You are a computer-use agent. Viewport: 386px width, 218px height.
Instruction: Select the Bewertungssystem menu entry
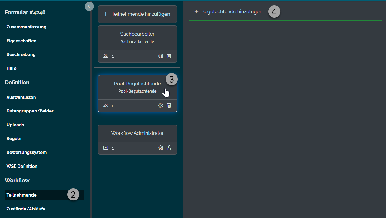click(x=27, y=152)
